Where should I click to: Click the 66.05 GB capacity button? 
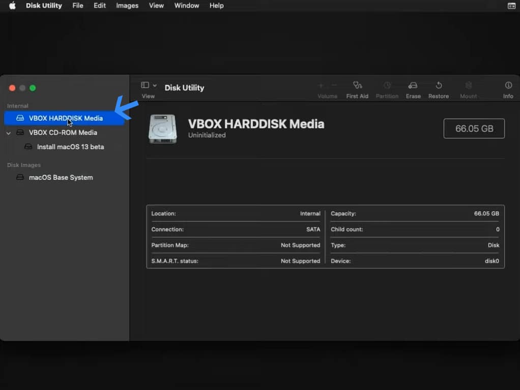pos(474,128)
